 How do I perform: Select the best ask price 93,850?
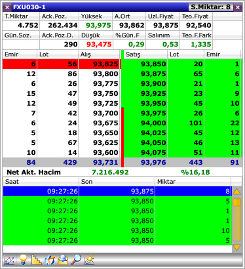[153, 64]
